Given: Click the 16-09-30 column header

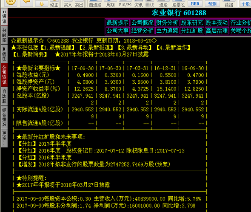Looking at the screenshot, I should coord(193,68).
